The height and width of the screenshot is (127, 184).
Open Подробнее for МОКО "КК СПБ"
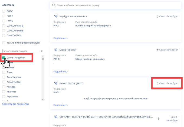coord(60,72)
